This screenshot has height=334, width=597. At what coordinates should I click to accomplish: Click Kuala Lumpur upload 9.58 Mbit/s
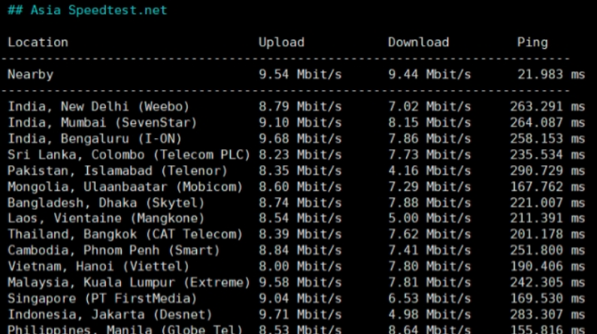300,283
